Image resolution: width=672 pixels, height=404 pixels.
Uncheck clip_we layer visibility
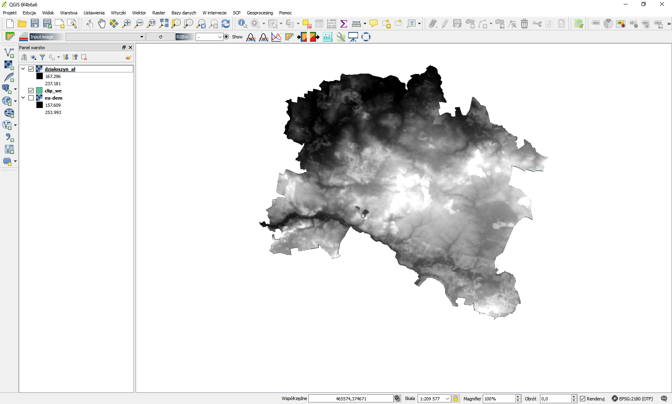click(x=31, y=91)
